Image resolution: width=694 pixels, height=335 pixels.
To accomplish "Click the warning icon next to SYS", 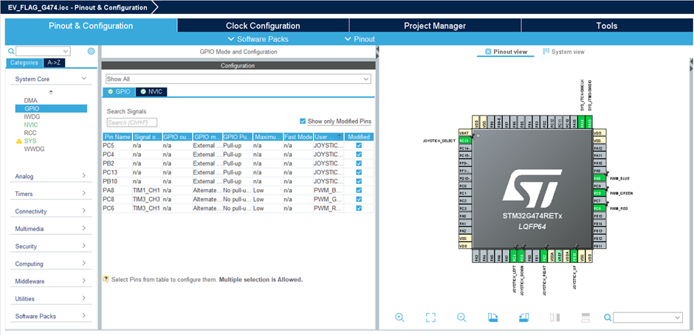I will 19,141.
